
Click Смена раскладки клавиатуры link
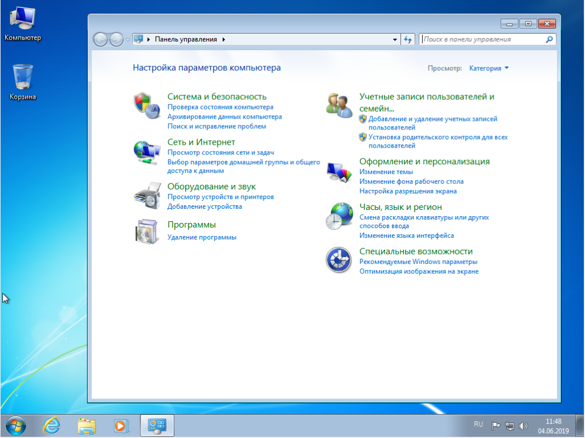[x=424, y=222]
